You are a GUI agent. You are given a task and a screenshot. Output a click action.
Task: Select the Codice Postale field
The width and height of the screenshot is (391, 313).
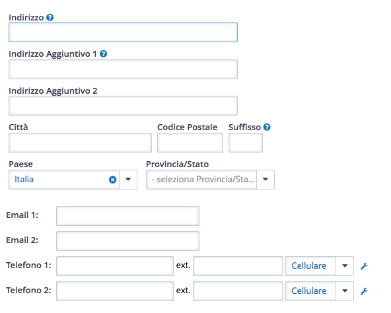[x=190, y=143]
